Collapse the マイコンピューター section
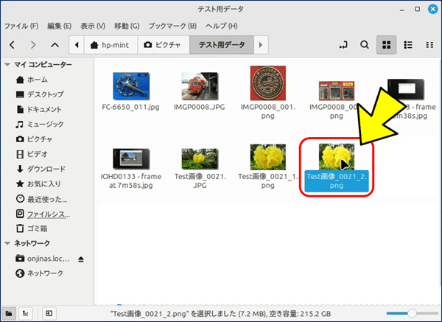 coord(7,66)
